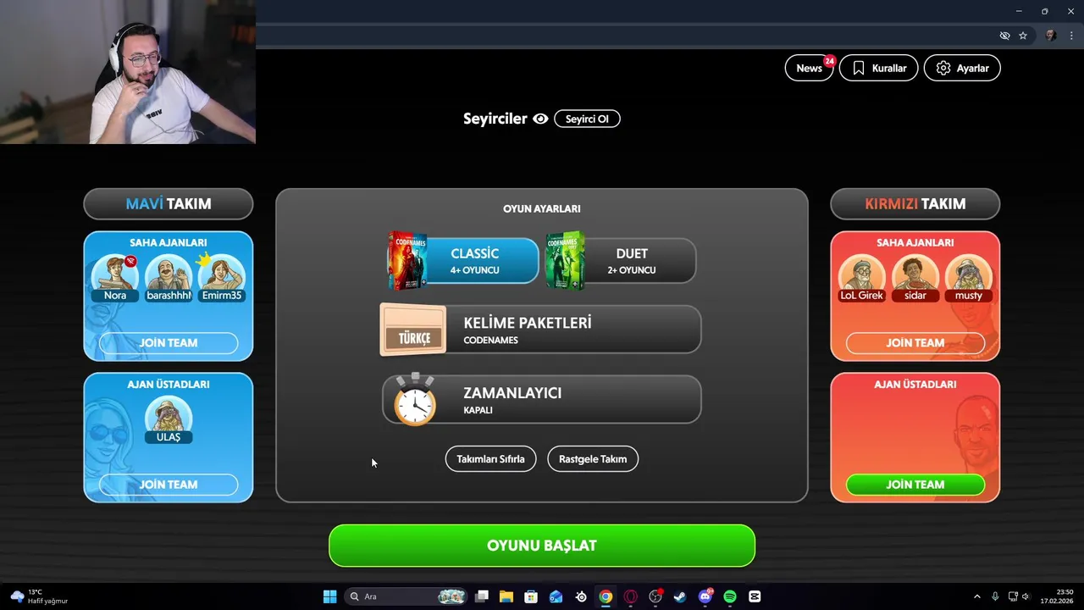
Task: Open the Kurallar rules button
Action: tap(878, 68)
